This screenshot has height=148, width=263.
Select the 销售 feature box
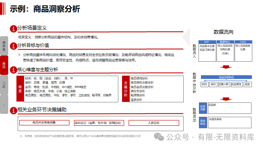tap(247, 84)
